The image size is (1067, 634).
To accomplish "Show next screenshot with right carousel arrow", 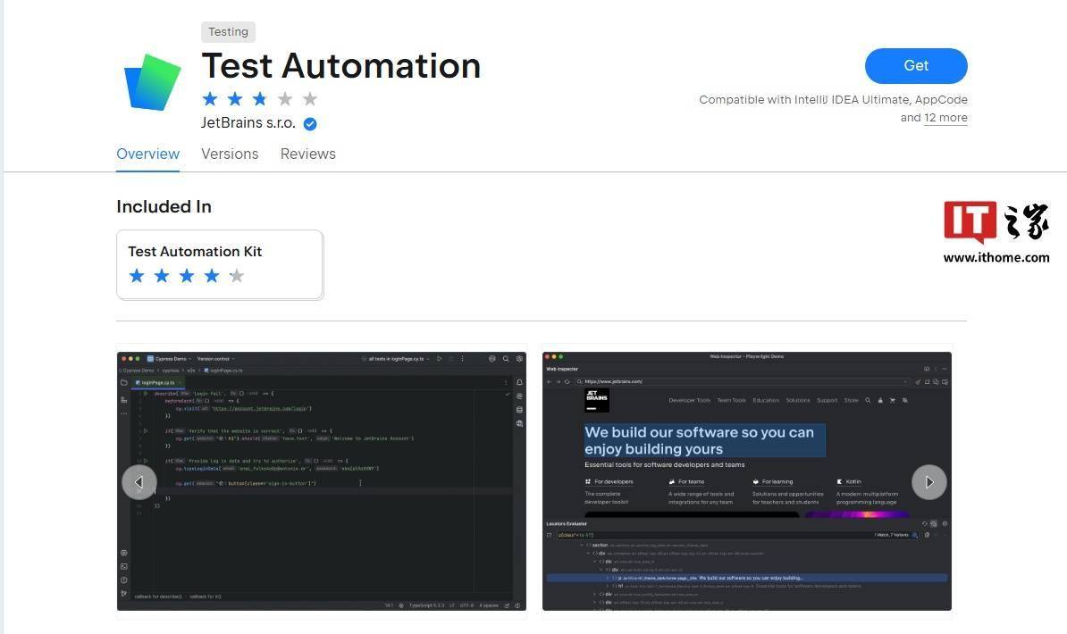I will (x=928, y=481).
